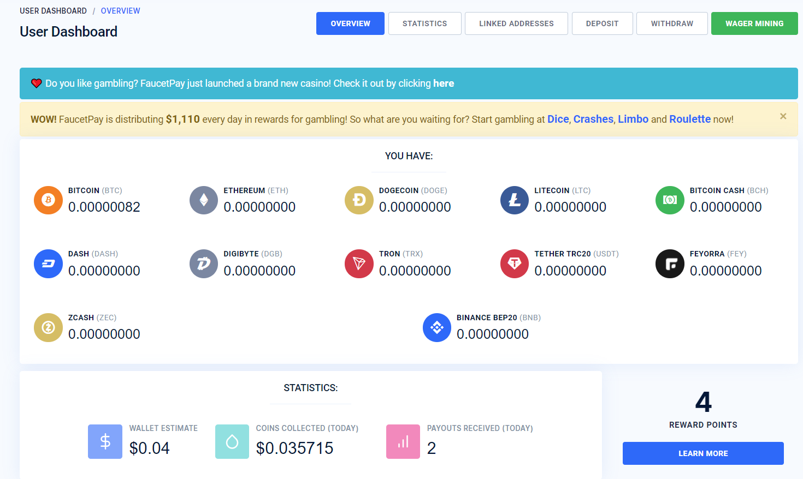Click the Tron (TRX) label
This screenshot has width=803, height=479.
401,254
